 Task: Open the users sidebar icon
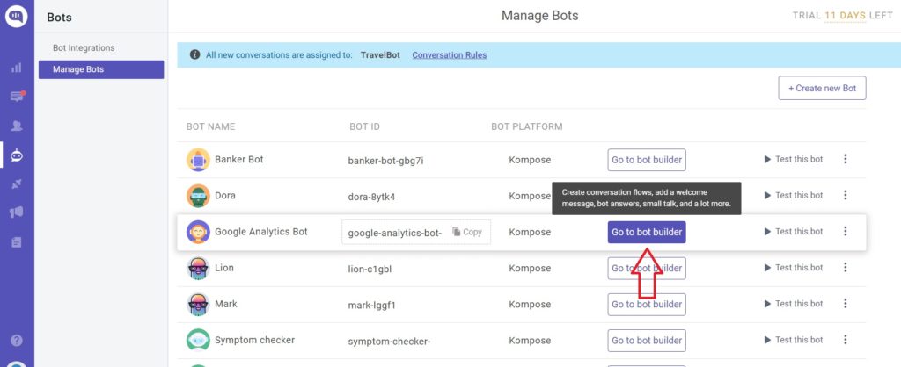point(17,126)
